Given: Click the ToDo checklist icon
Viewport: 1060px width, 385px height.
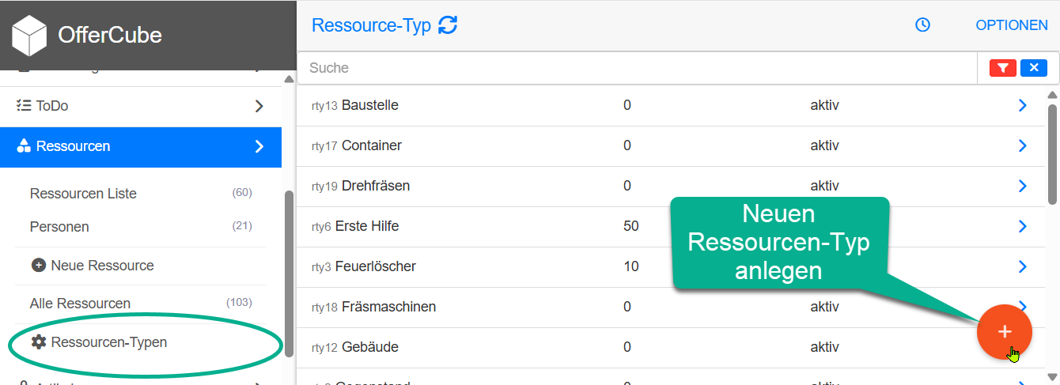Looking at the screenshot, I should pos(24,105).
